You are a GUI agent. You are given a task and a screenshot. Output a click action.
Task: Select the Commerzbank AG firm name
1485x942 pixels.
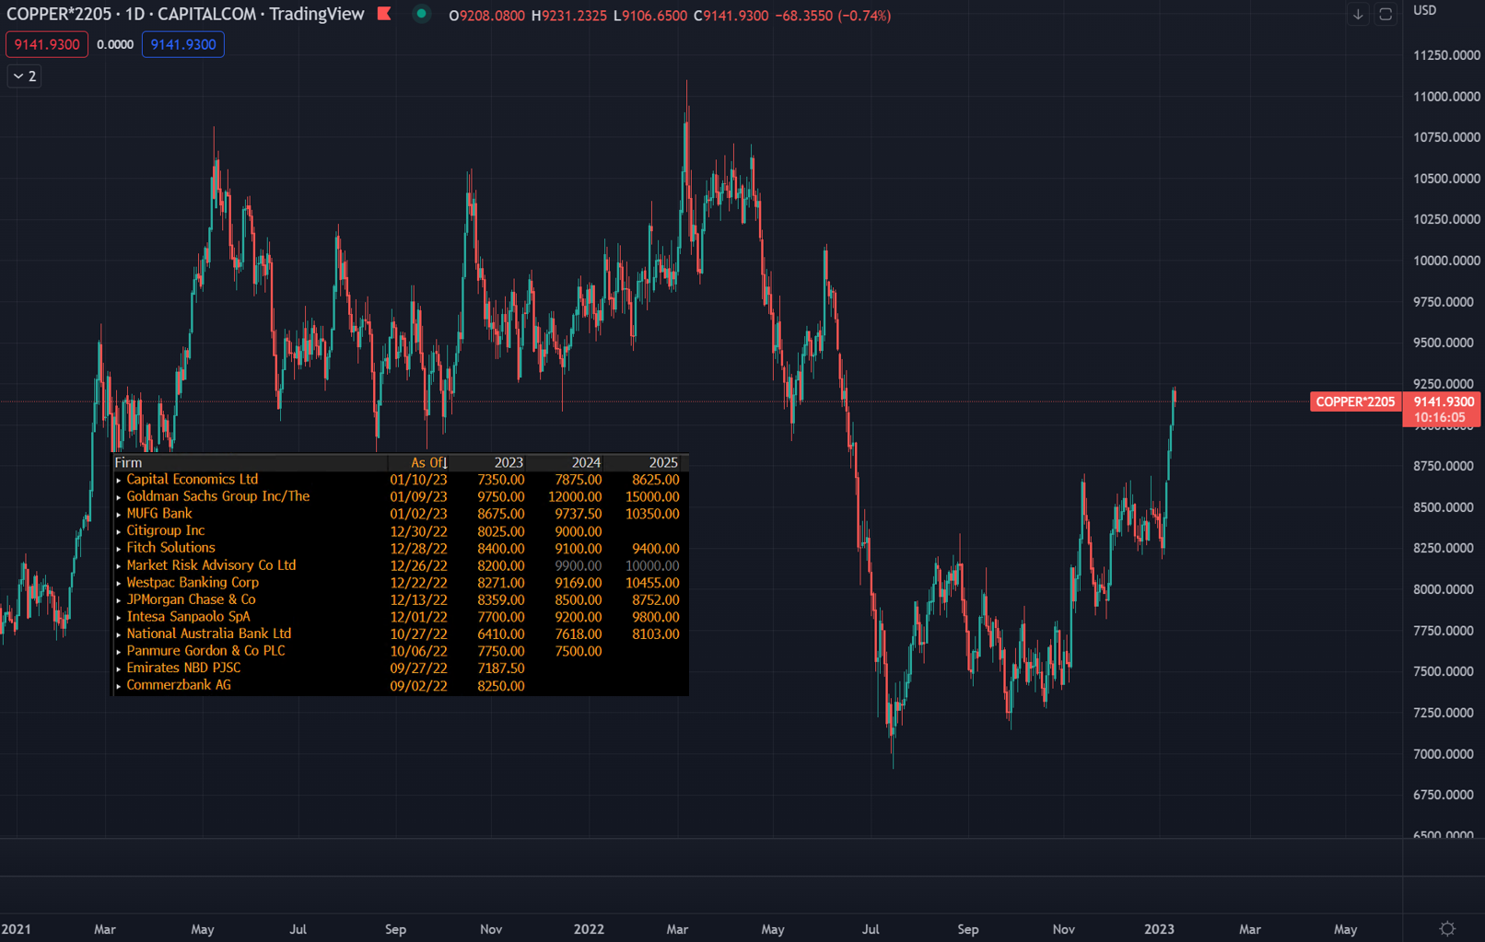point(179,685)
